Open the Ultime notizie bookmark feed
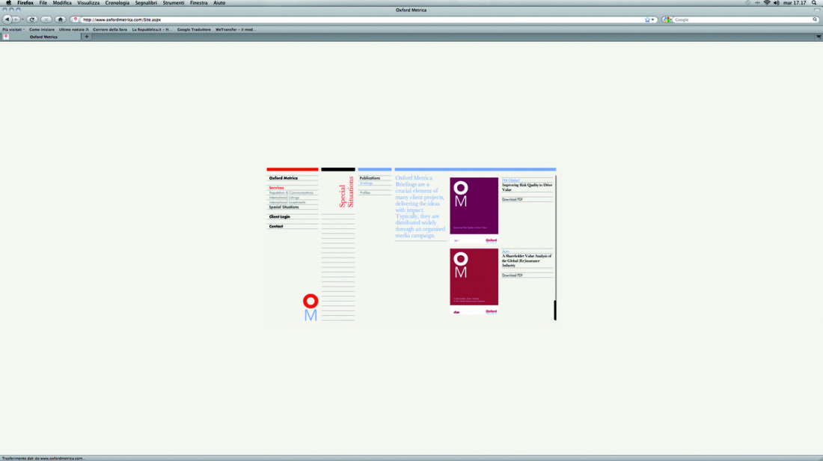823x461 pixels. (74, 29)
